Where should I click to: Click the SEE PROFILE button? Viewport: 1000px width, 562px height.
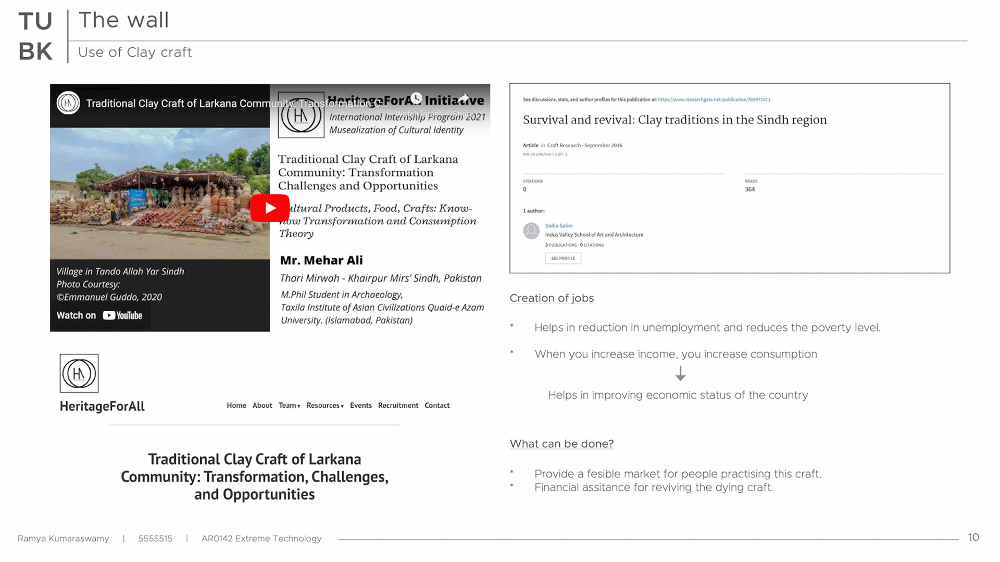point(563,258)
